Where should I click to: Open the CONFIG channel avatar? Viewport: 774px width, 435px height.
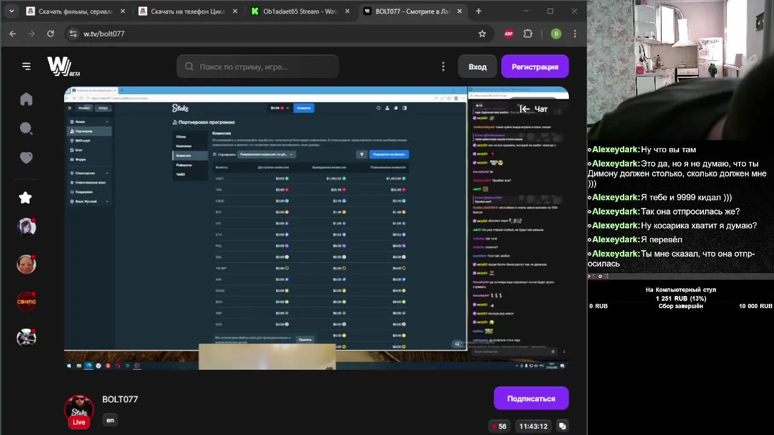26,301
